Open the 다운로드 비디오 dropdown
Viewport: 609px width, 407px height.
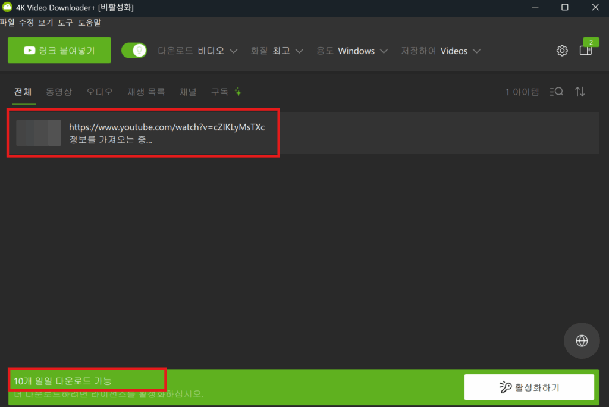[197, 51]
